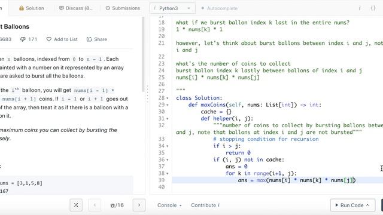383x215 pixels.
Task: Open the Discuss tab
Action: tap(76, 8)
